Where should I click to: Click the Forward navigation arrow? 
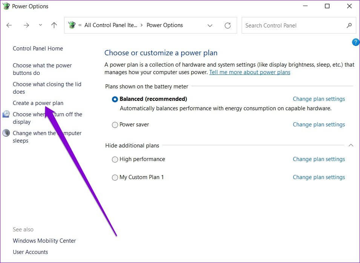[x=26, y=25]
